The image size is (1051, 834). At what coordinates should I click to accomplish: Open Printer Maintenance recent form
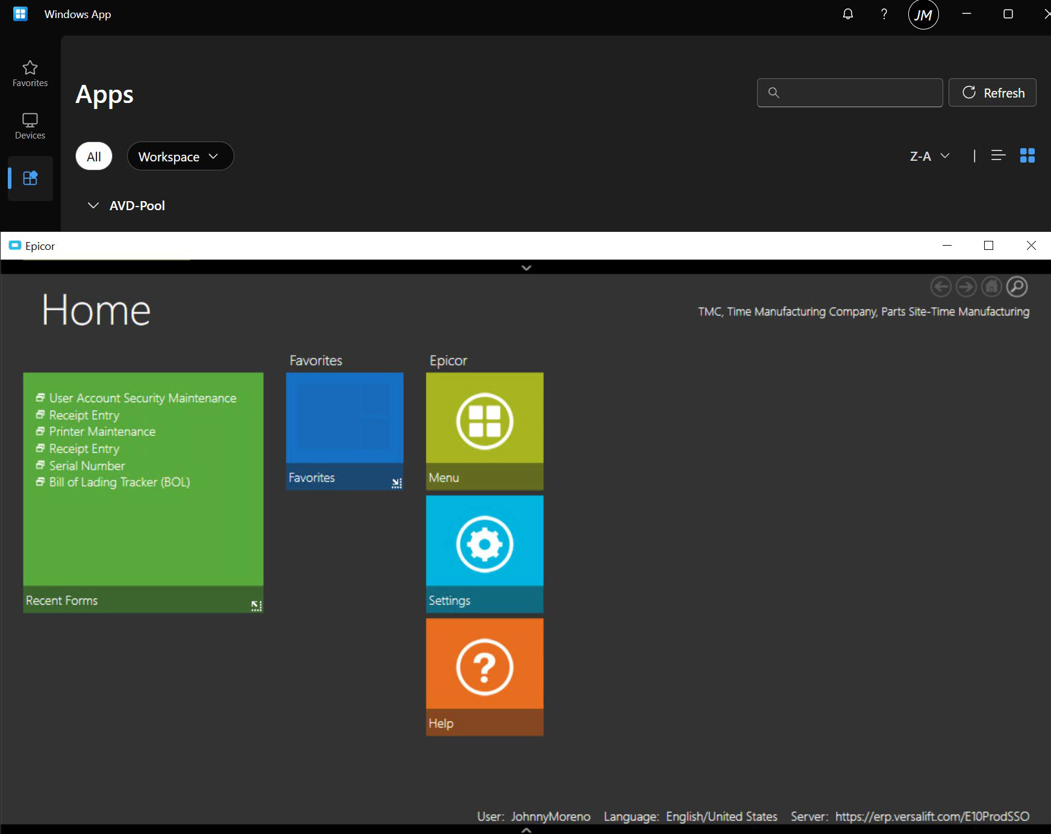pos(102,432)
